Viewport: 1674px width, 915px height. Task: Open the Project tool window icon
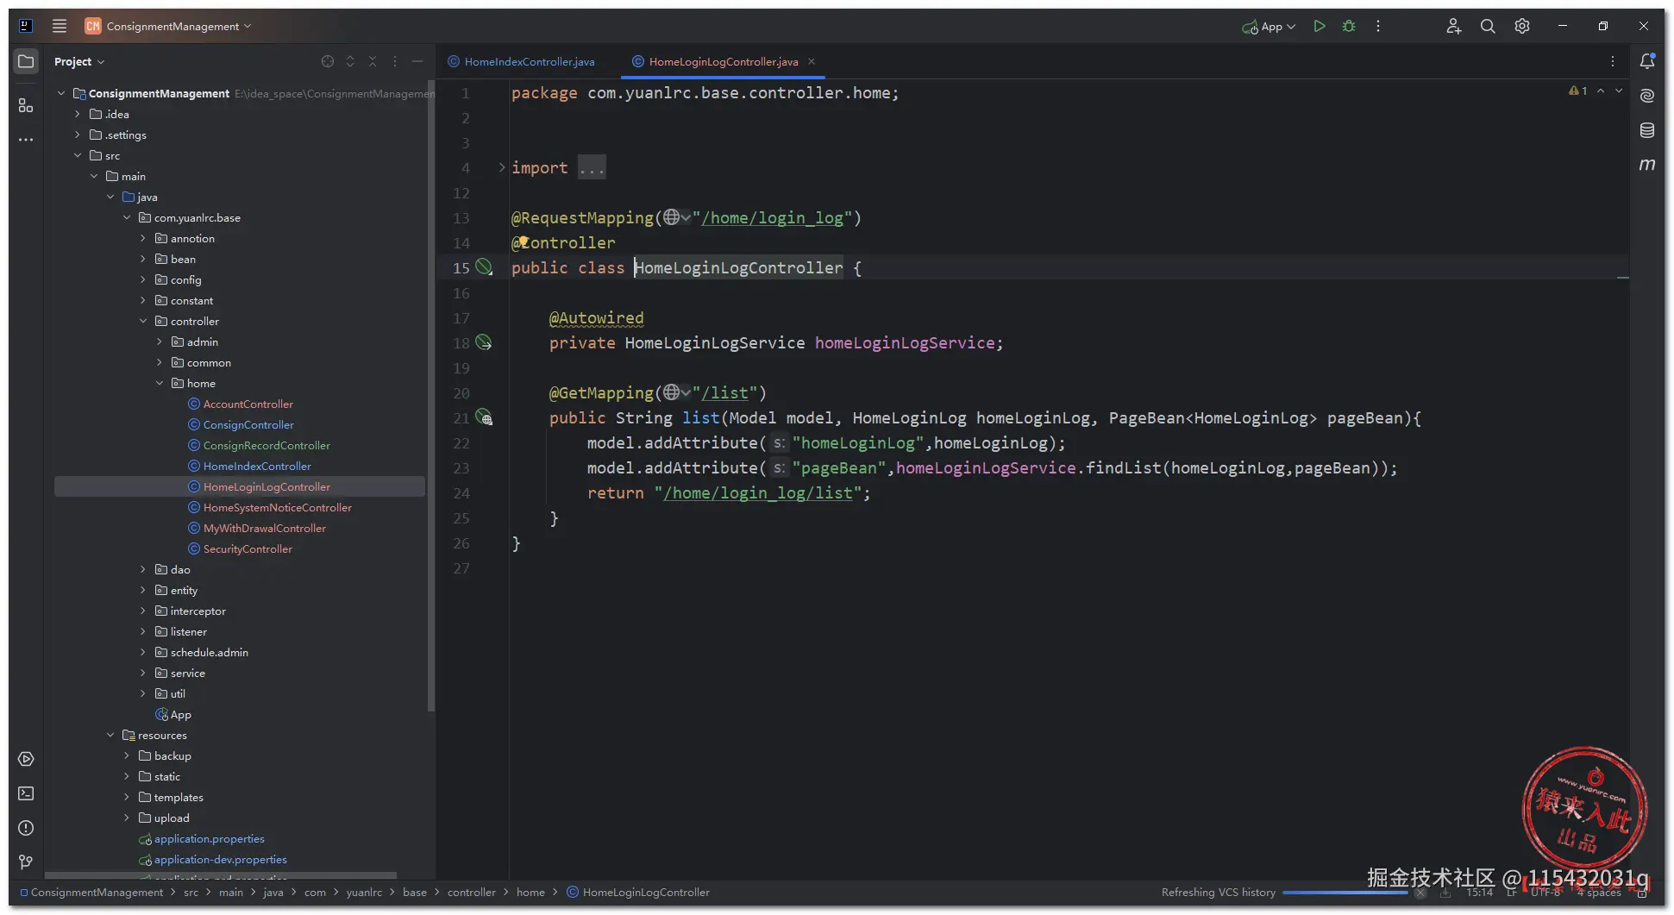26,61
